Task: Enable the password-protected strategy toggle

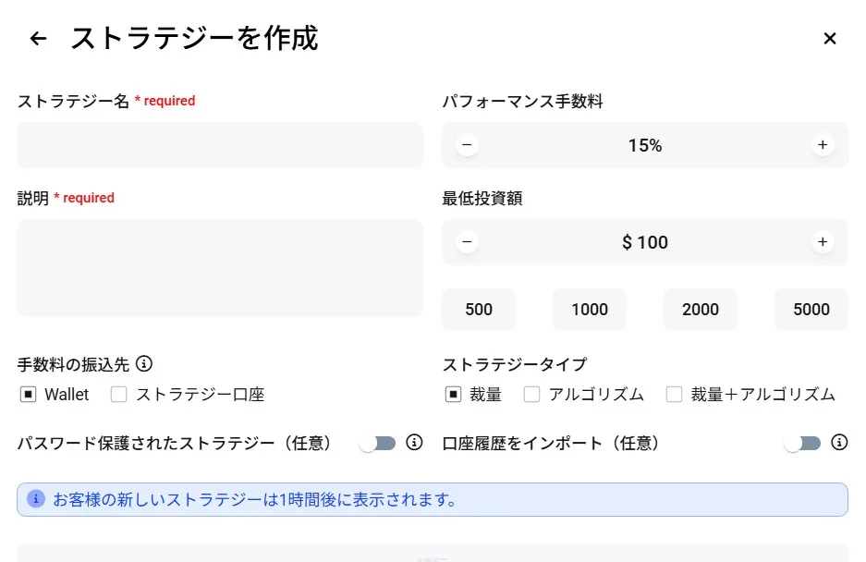Action: [377, 444]
